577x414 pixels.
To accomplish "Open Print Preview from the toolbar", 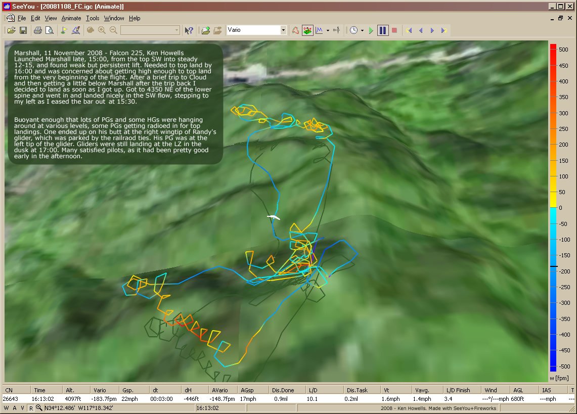I will tap(49, 30).
